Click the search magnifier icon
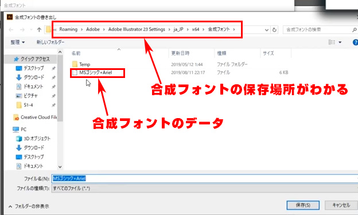Viewport: 358px width, 215px height. [x=354, y=30]
